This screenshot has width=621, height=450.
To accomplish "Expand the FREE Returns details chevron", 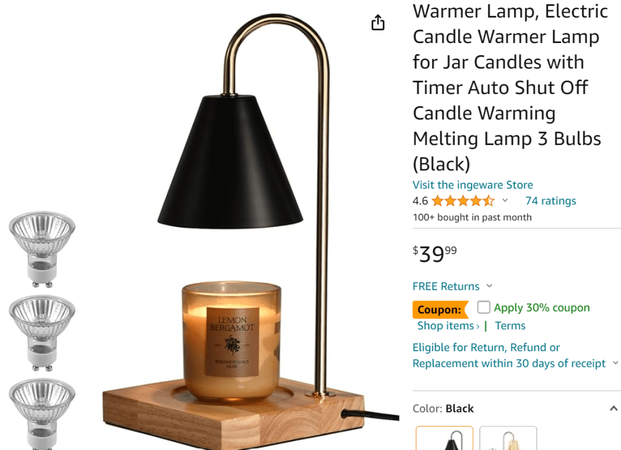I will click(x=489, y=286).
